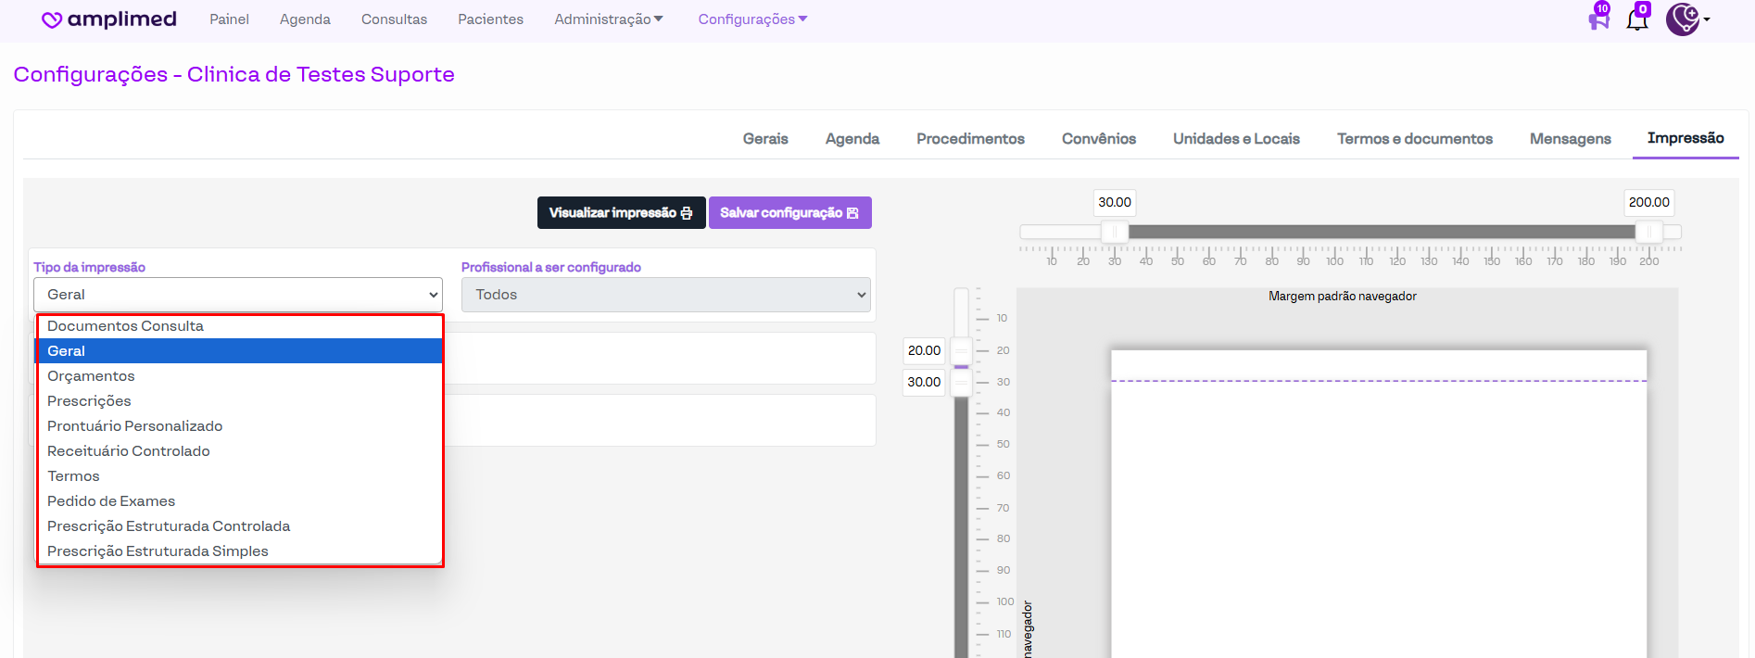Open the Profissional a ser configurado dropdown

pyautogui.click(x=665, y=295)
